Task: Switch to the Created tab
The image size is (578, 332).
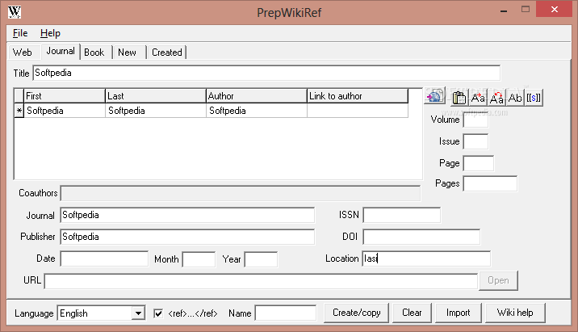Action: tap(167, 53)
